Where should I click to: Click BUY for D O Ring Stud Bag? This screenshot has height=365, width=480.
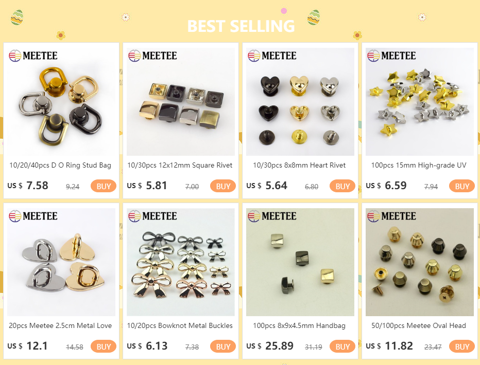[x=104, y=186]
